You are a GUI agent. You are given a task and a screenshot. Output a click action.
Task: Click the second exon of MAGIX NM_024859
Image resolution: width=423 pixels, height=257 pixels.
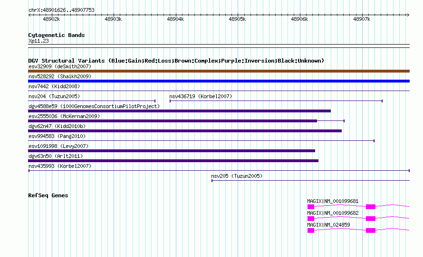[x=371, y=230]
